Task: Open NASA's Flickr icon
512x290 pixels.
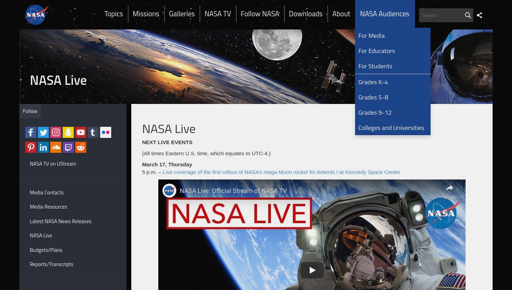Action: coord(106,132)
